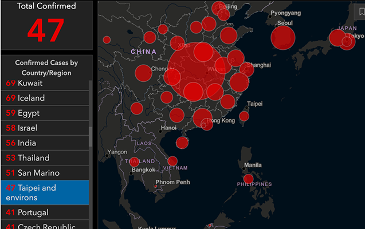Click the Confirmed Cases by Country/Region heading
The height and width of the screenshot is (229, 365).
[46, 68]
